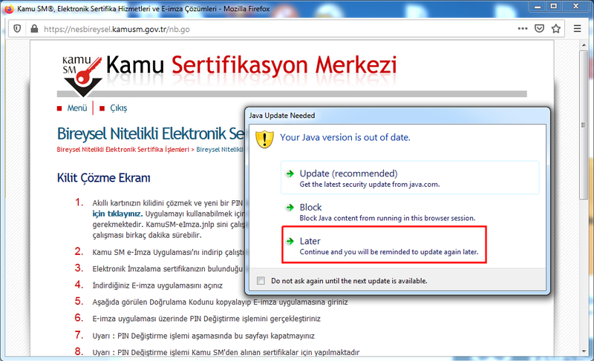Viewport: 594px width, 361px height.
Task: Click the tracking protection shield icon
Action: pyautogui.click(x=18, y=30)
